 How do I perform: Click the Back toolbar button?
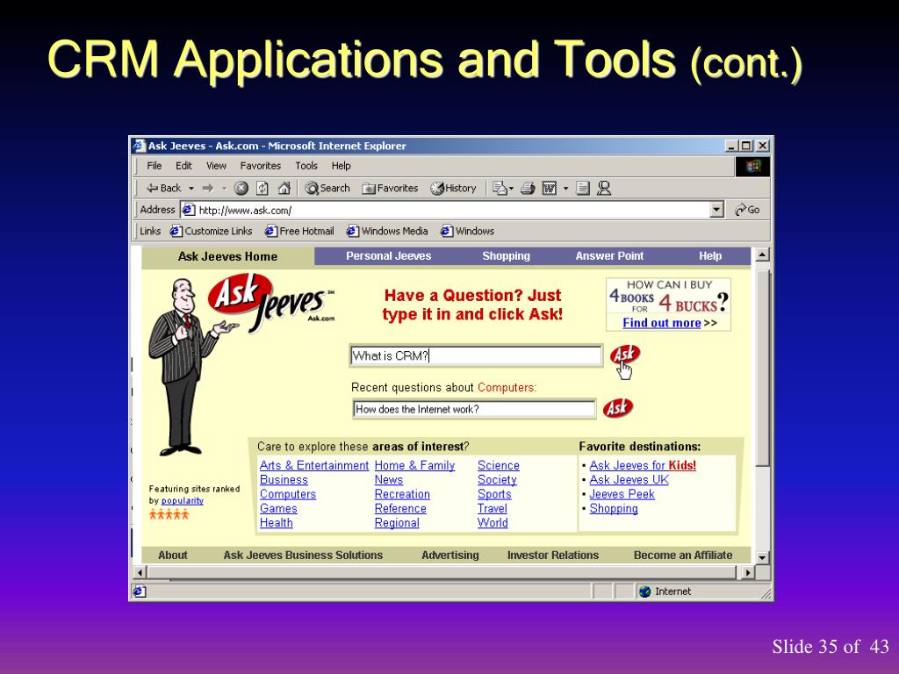tap(163, 188)
